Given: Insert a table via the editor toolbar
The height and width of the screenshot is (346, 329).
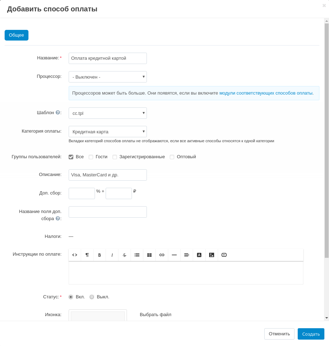Looking at the screenshot, I should 149,255.
